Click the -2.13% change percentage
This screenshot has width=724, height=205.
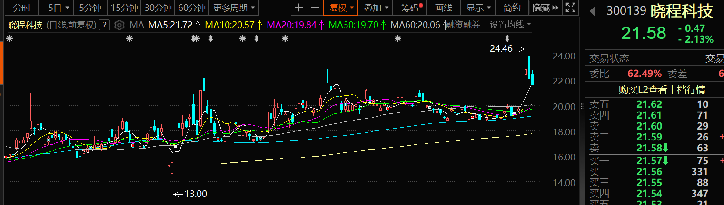pos(695,39)
